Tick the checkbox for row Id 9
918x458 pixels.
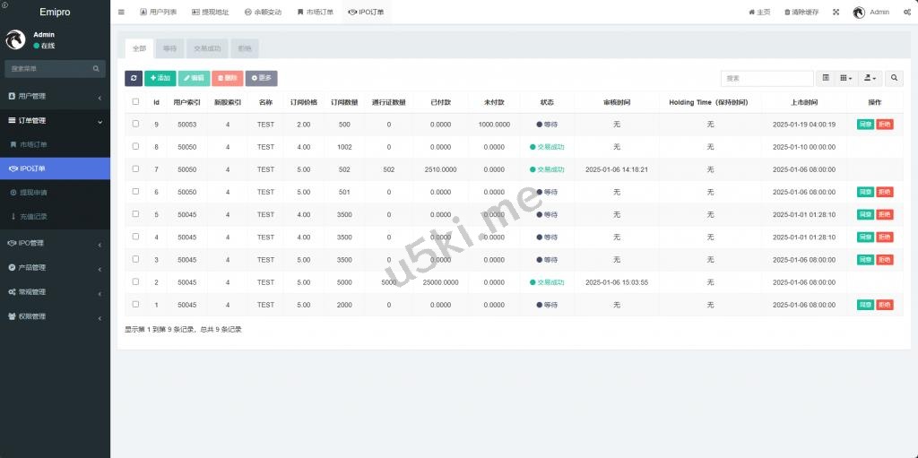tap(135, 124)
